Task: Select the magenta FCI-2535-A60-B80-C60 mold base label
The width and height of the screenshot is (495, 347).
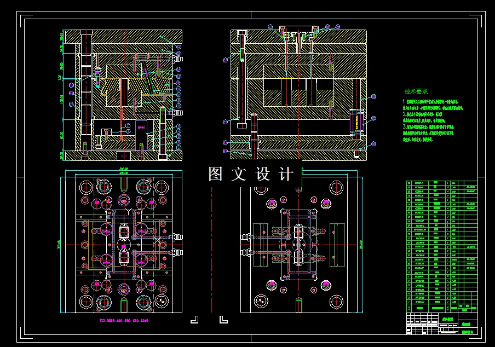Action: 124,321
